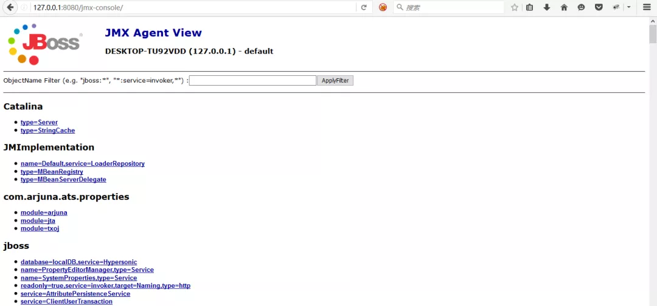
Task: Open the downloads arrow
Action: pyautogui.click(x=546, y=7)
